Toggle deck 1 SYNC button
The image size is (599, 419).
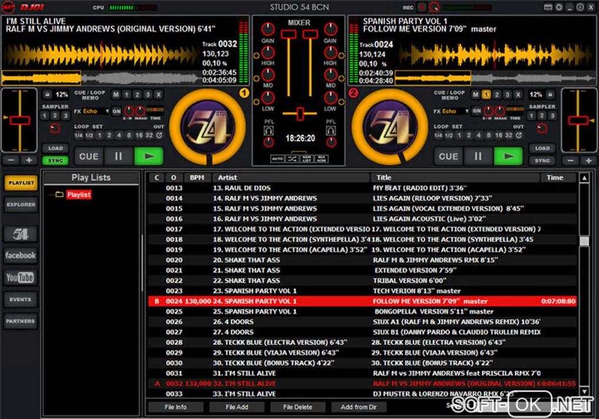(55, 161)
